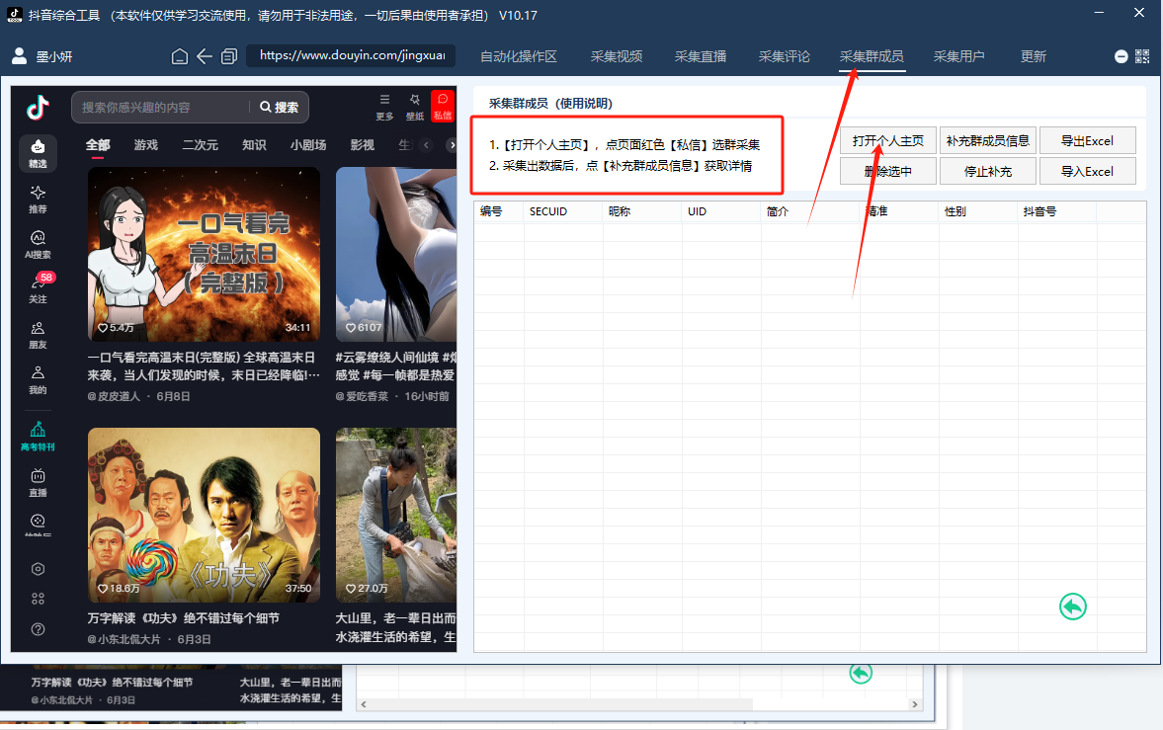Click the user avatar icon next to 墨小妍
The image size is (1163, 730).
pyautogui.click(x=20, y=56)
